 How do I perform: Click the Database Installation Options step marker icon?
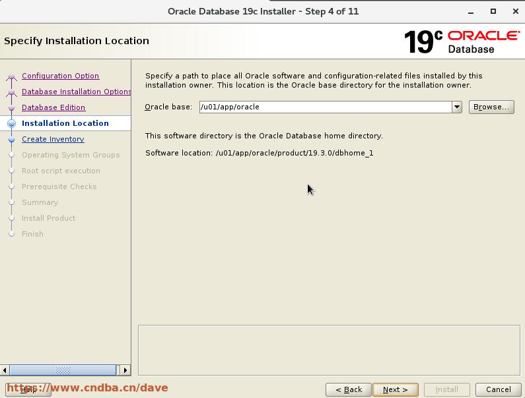tap(12, 92)
